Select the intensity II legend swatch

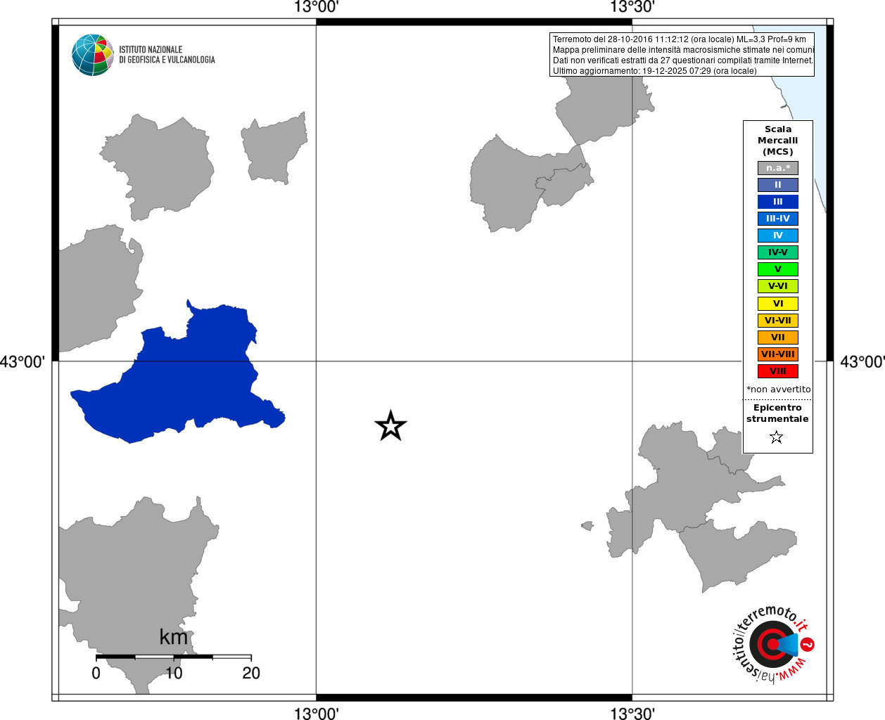point(777,185)
